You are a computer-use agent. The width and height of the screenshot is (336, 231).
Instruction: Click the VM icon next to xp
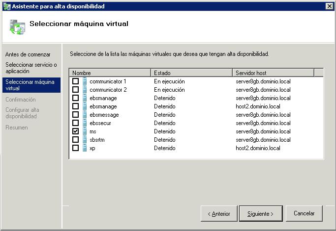85,148
